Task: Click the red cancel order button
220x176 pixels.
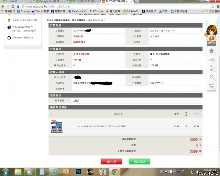Action: coord(111,162)
